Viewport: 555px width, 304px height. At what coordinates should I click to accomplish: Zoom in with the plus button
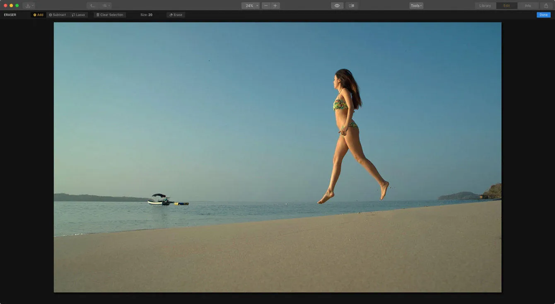[275, 6]
